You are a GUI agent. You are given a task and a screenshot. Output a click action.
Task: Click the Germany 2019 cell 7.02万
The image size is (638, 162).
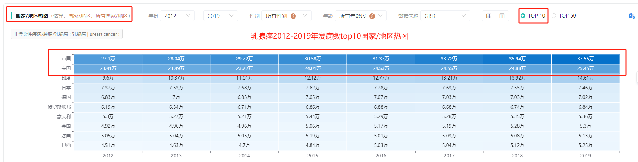pyautogui.click(x=585, y=97)
